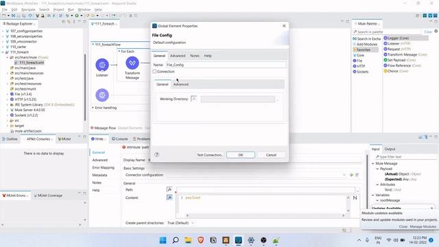The height and width of the screenshot is (247, 439).
Task: Click the New toolbar icon
Action: [x=3, y=16]
